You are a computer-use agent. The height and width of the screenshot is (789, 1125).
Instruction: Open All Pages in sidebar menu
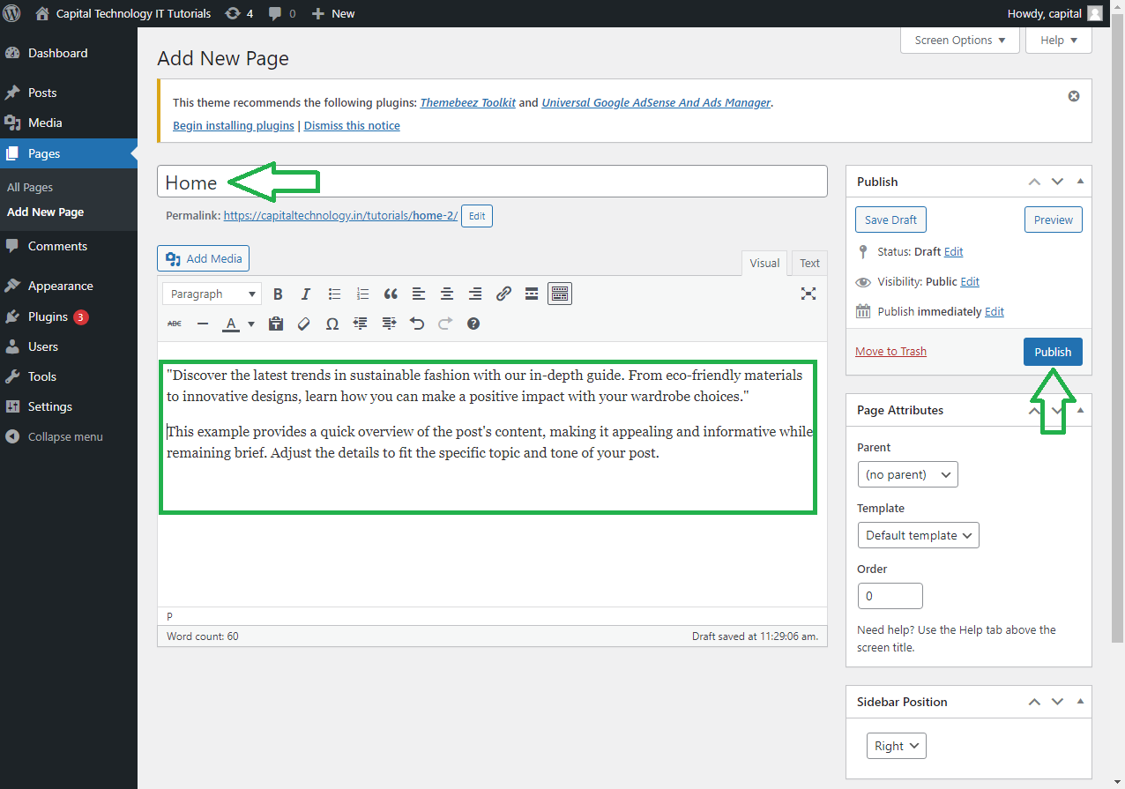pos(30,187)
